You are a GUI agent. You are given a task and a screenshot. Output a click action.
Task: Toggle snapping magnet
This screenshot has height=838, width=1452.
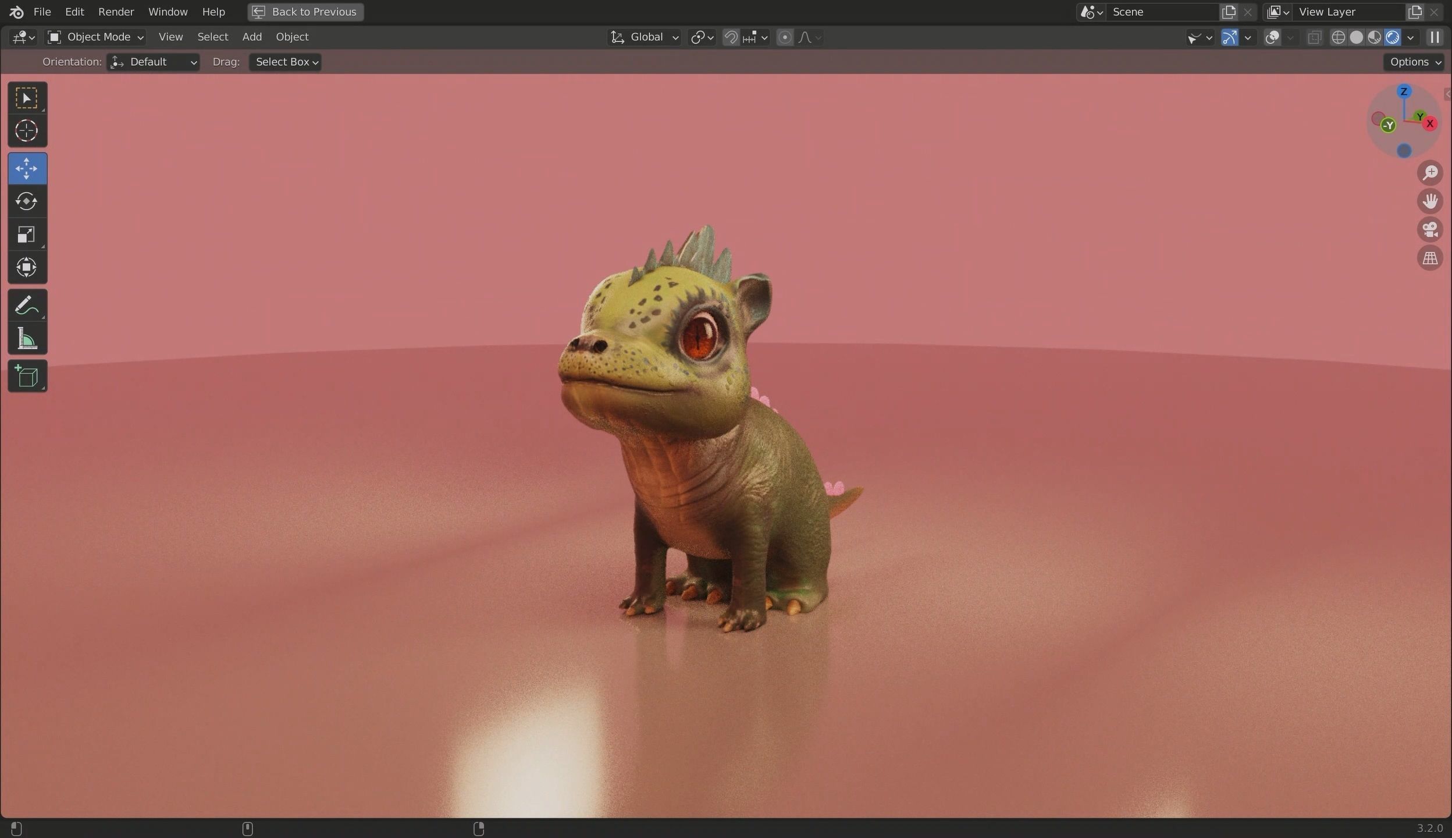[x=731, y=37]
